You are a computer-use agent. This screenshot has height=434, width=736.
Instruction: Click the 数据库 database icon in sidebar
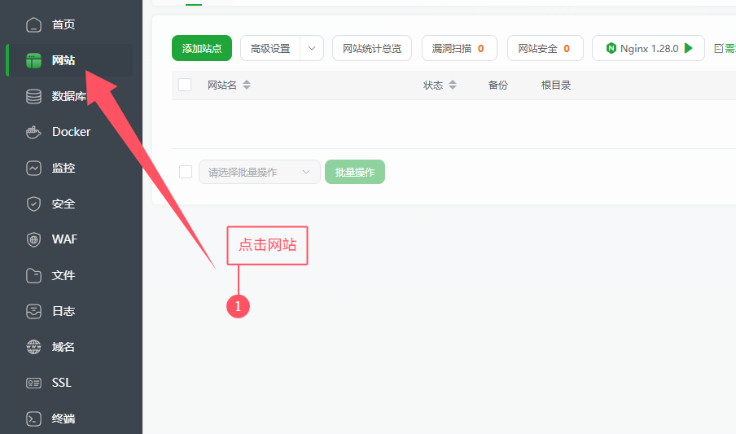tap(33, 96)
